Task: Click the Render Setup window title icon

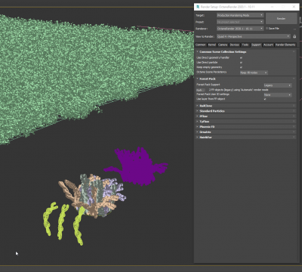Action: pyautogui.click(x=198, y=7)
